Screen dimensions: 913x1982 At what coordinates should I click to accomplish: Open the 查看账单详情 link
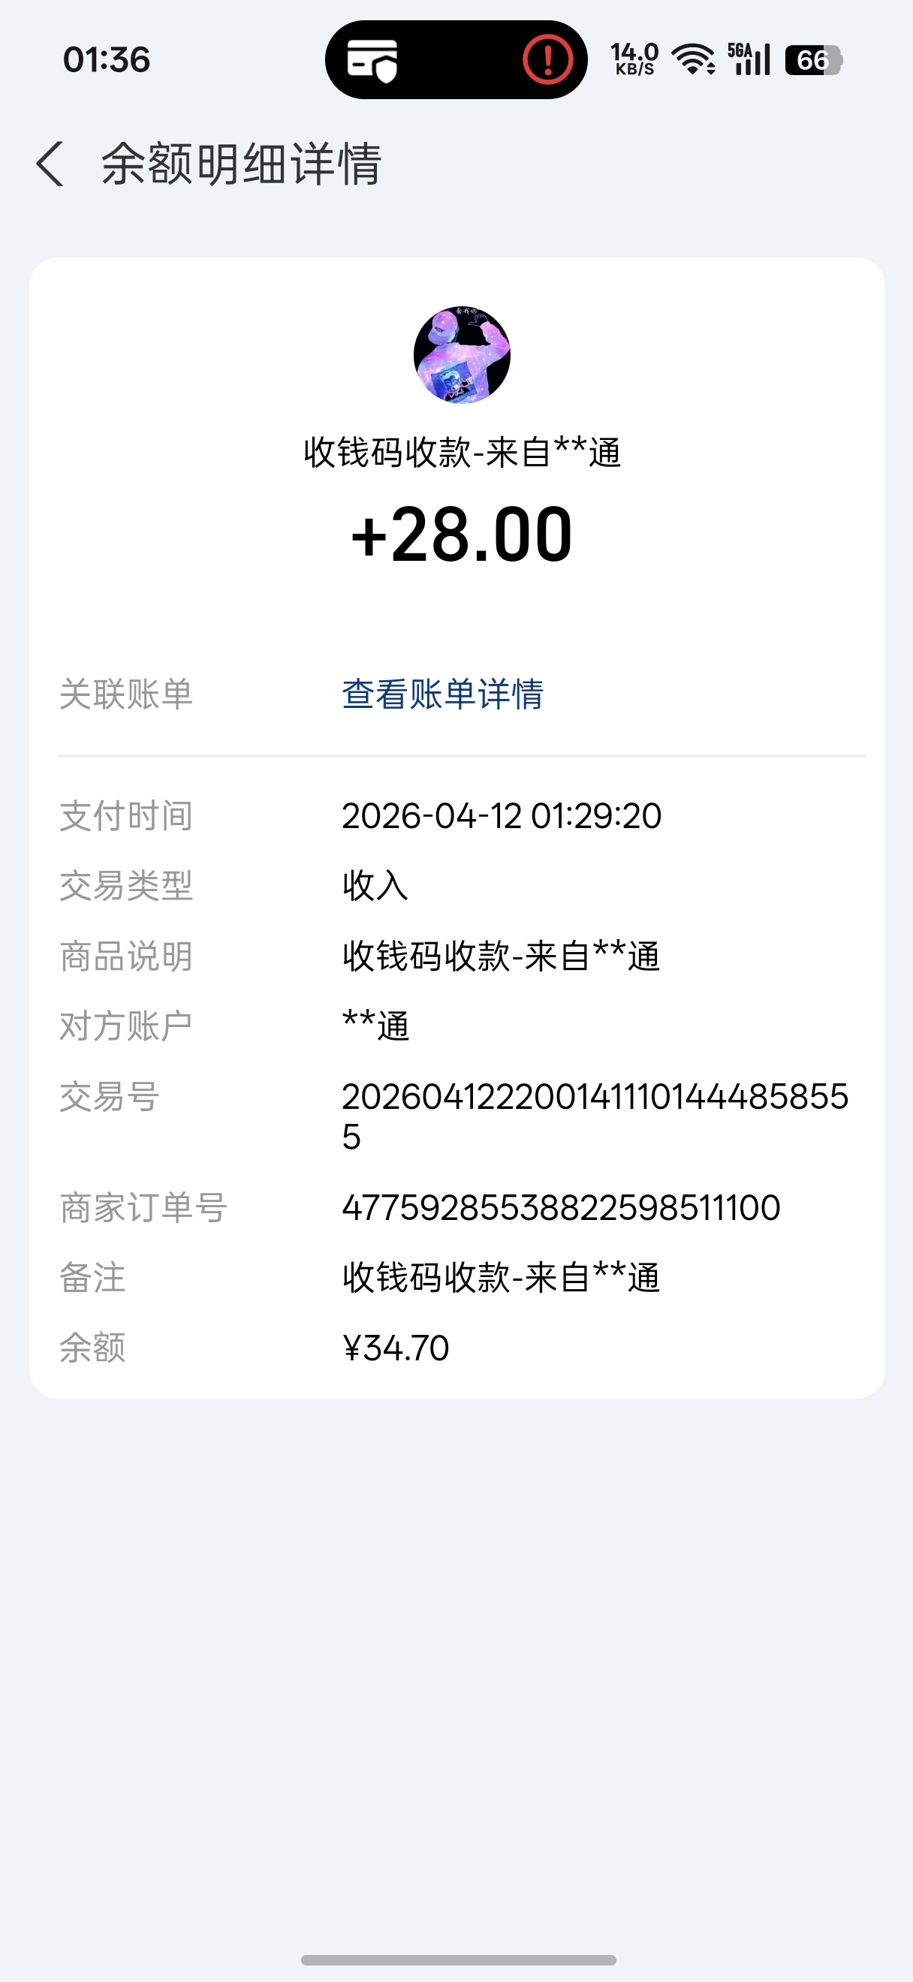pos(442,694)
